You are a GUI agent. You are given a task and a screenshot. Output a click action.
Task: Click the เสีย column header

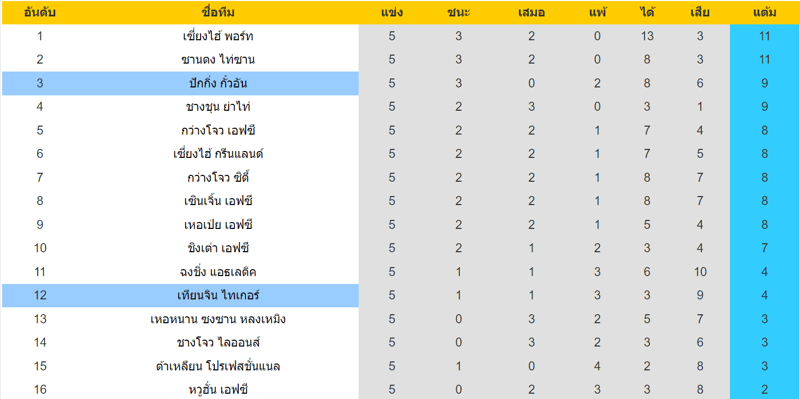pos(700,13)
